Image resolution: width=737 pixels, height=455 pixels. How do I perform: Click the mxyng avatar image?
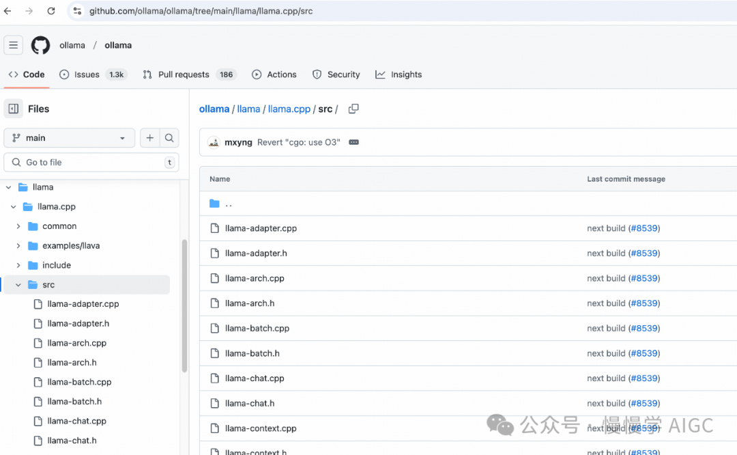[x=214, y=142]
